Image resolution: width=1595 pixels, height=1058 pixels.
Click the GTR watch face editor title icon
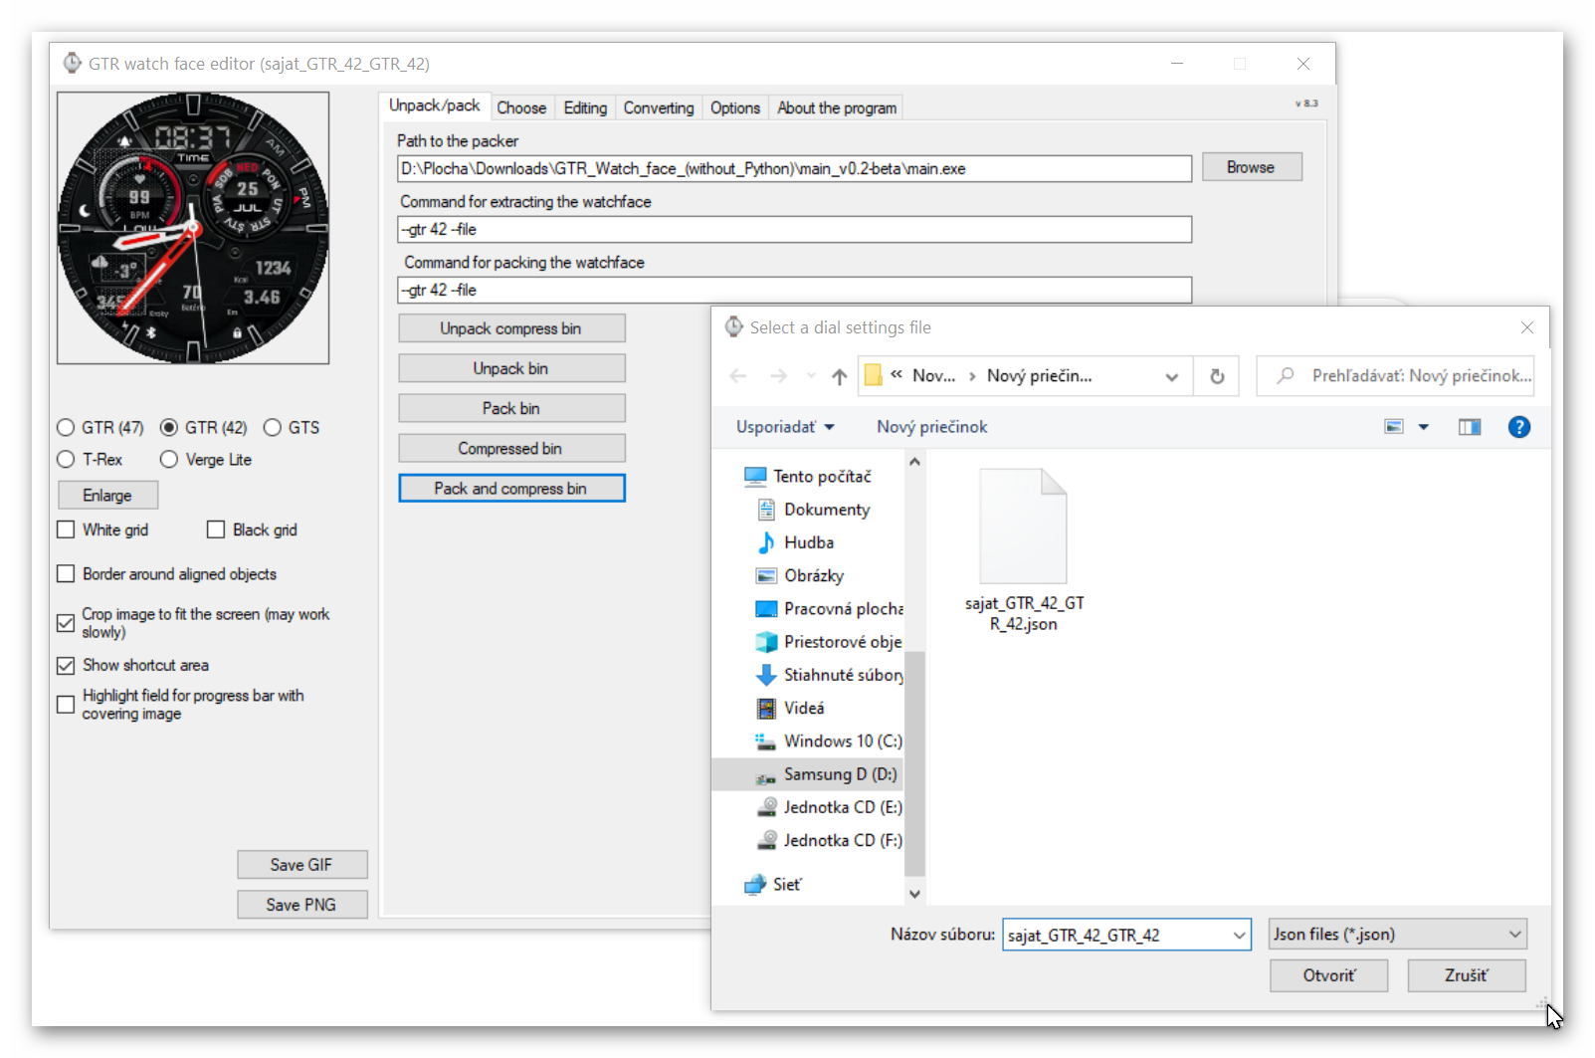[x=72, y=63]
